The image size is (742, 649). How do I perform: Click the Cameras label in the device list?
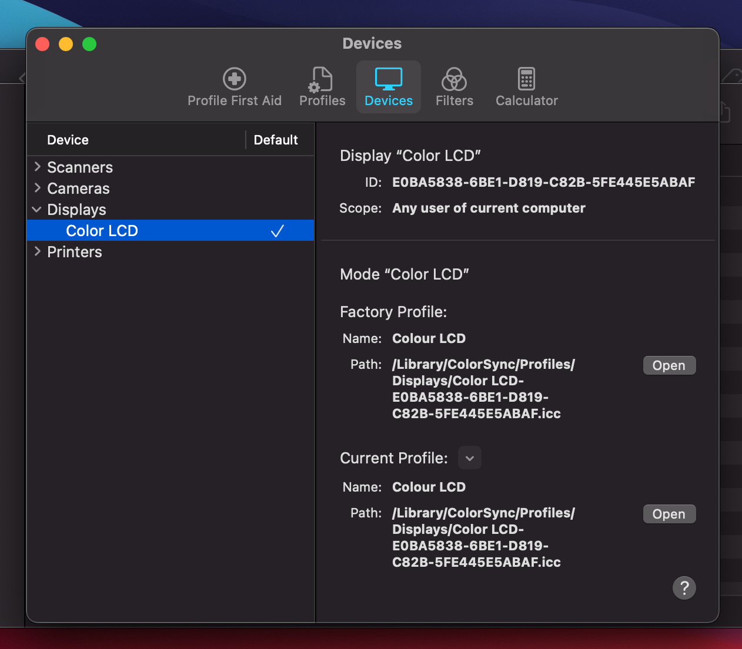pos(78,189)
